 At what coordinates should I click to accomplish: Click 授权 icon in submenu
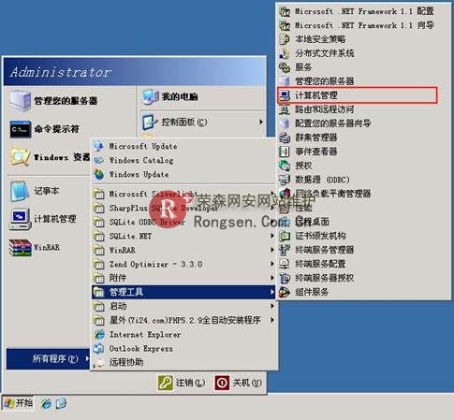(285, 166)
